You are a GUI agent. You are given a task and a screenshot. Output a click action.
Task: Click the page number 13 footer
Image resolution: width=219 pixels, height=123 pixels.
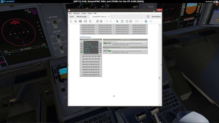[x=114, y=96]
